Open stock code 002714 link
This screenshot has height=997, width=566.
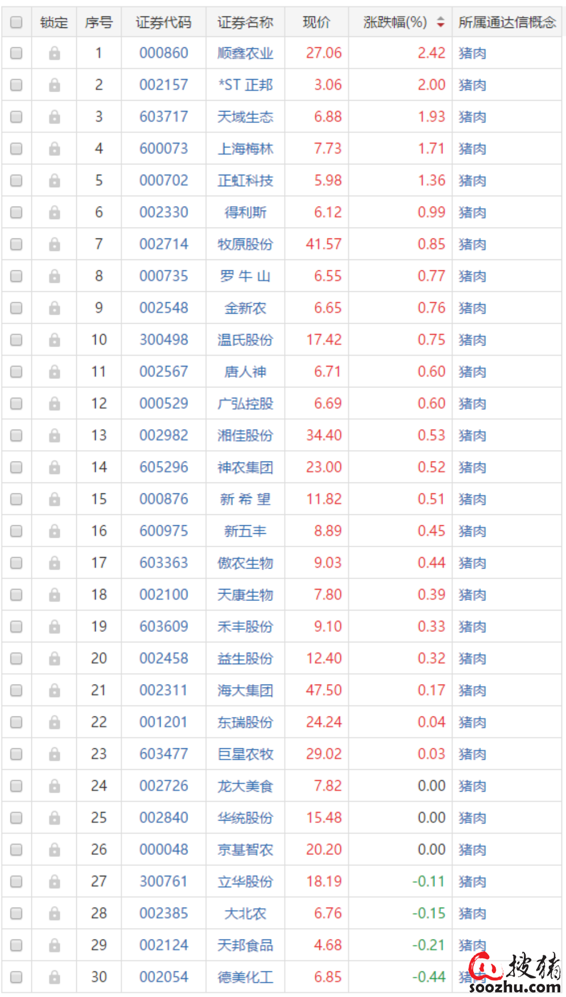(164, 244)
